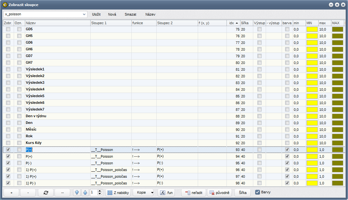Image resolution: width=348 pixels, height=200 pixels.
Task: Open the Kopie dropdown arrow
Action: pyautogui.click(x=152, y=192)
